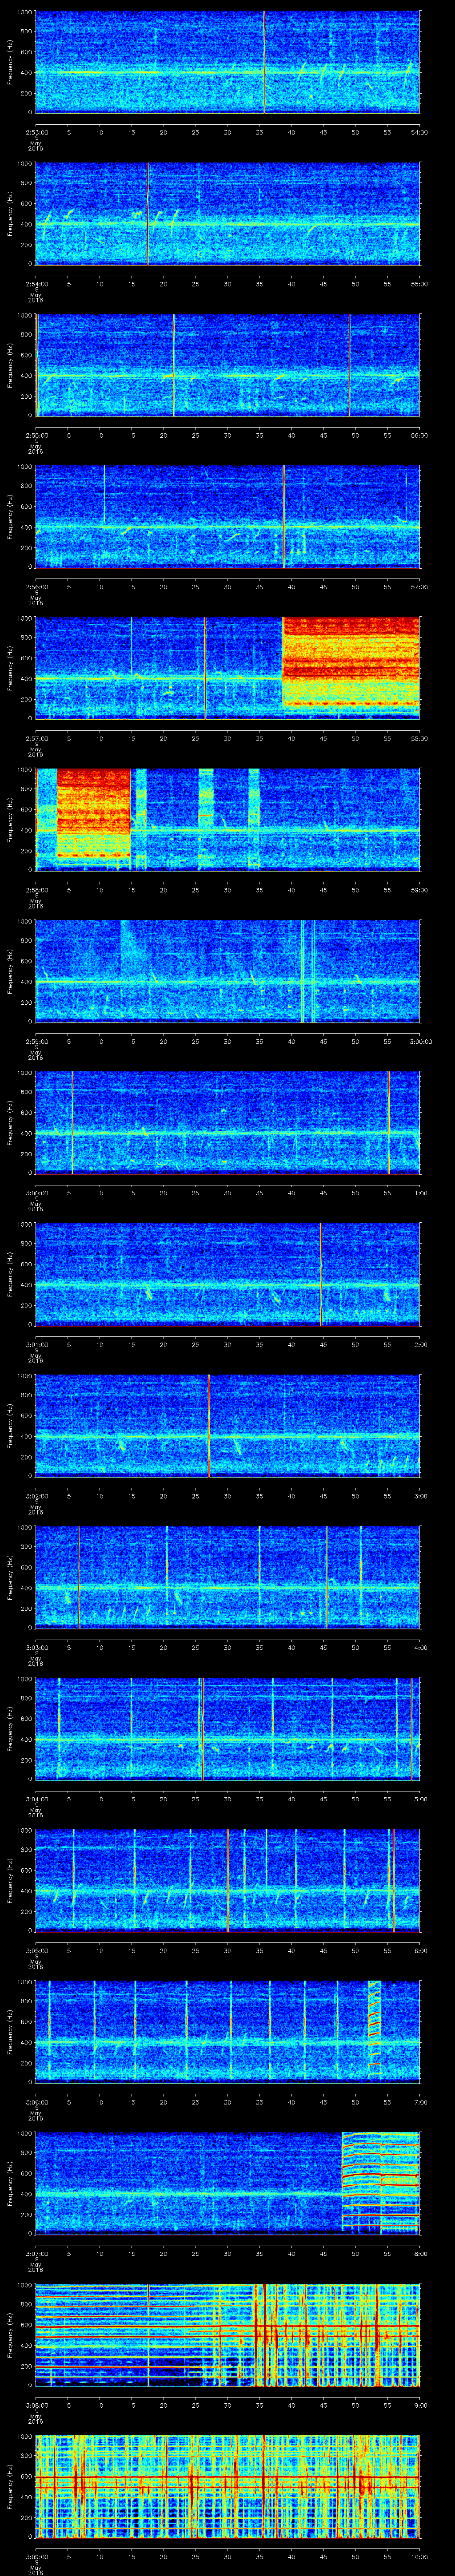Click the '2:55:00' time label
Image resolution: width=455 pixels, height=2576 pixels.
coord(36,435)
